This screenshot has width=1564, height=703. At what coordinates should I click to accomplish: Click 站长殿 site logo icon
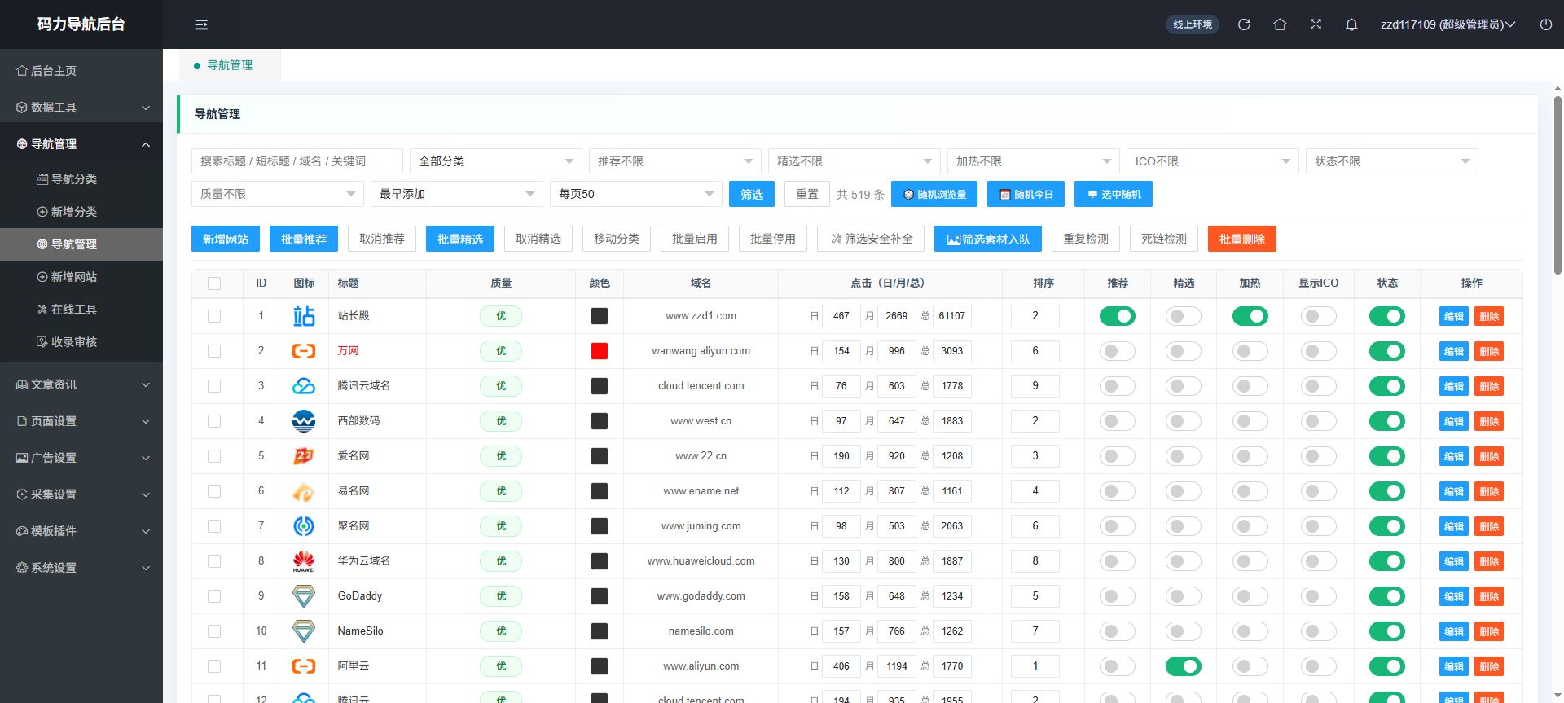(x=304, y=316)
